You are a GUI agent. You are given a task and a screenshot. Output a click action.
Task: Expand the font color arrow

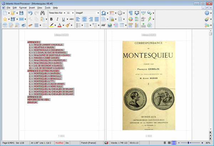point(63,25)
